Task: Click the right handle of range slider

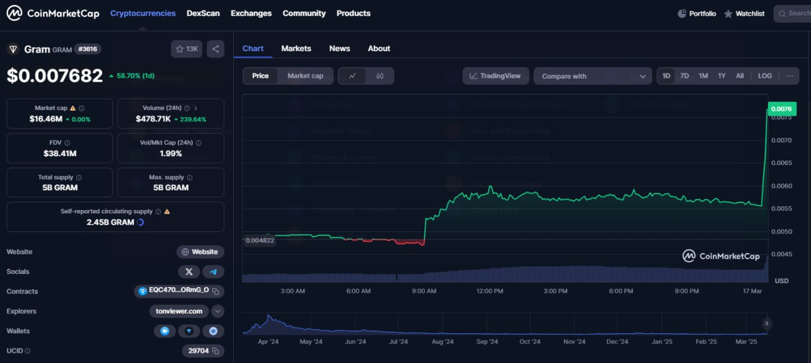Action: click(767, 324)
